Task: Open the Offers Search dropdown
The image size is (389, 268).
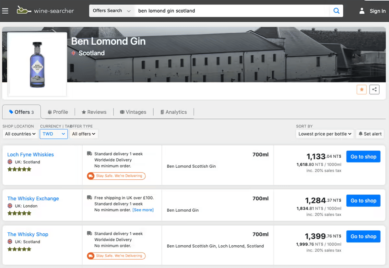Action: (x=112, y=11)
